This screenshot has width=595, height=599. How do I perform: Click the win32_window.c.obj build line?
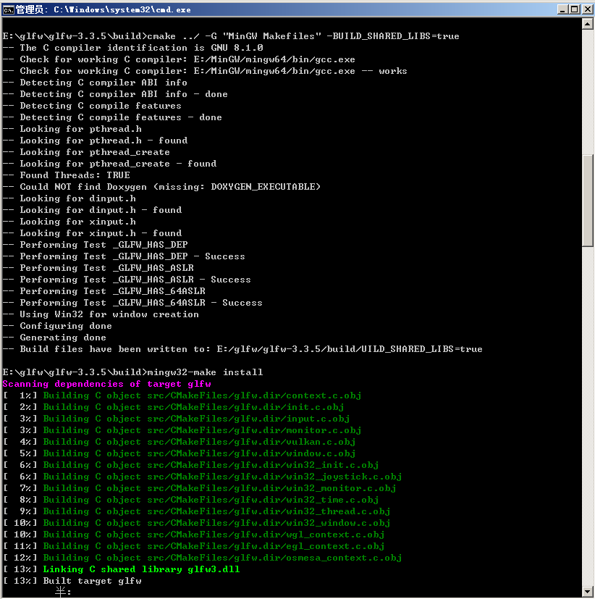pyautogui.click(x=197, y=523)
